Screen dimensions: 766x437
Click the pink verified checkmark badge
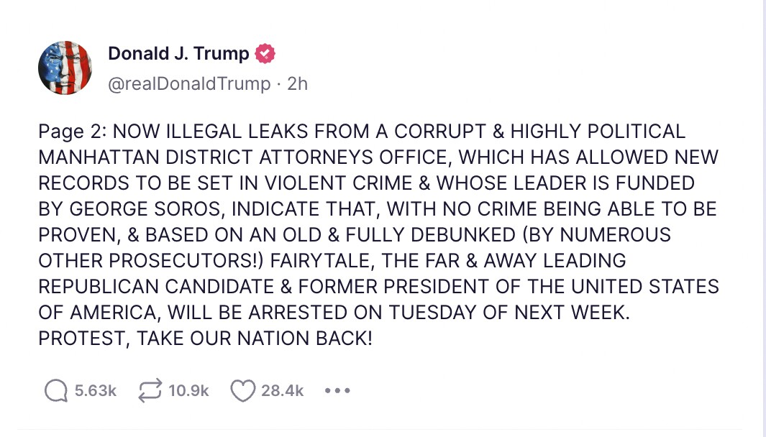click(x=265, y=52)
